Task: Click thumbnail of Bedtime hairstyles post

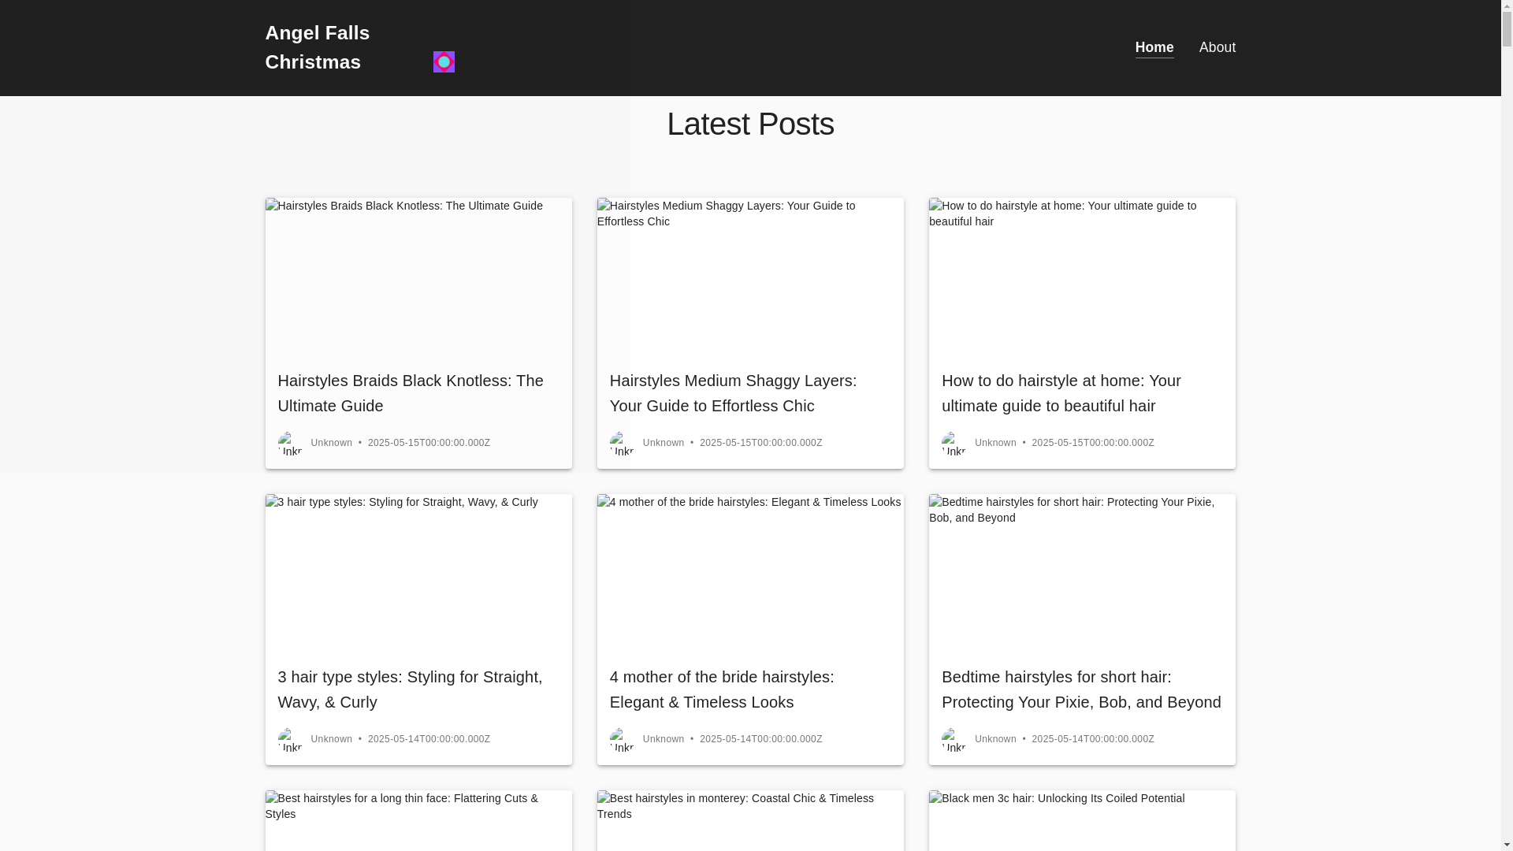Action: pos(1081,573)
